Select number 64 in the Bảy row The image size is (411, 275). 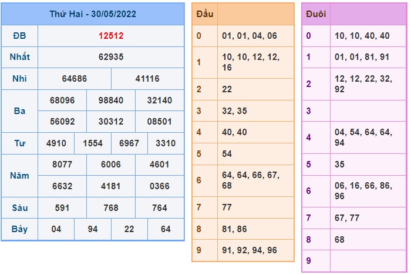click(x=166, y=229)
